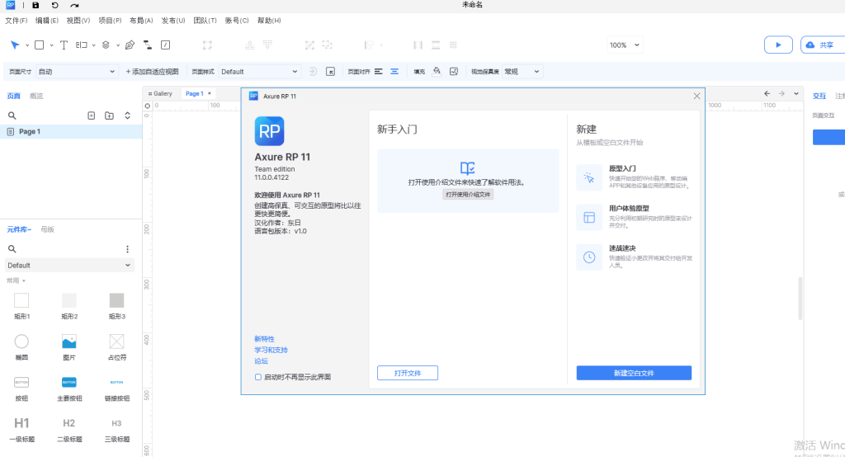The image size is (845, 457).
Task: Open the 页面样式 Default dropdown
Action: [x=259, y=72]
